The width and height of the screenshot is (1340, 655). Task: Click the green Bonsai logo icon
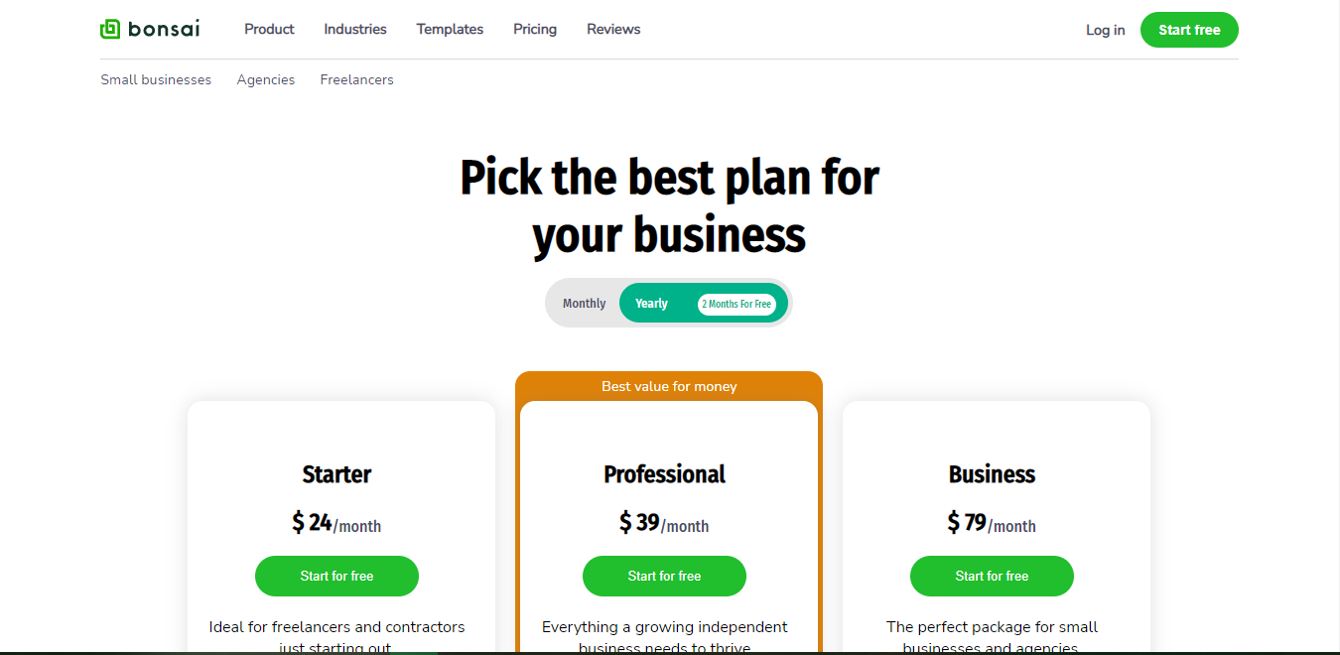(x=109, y=29)
